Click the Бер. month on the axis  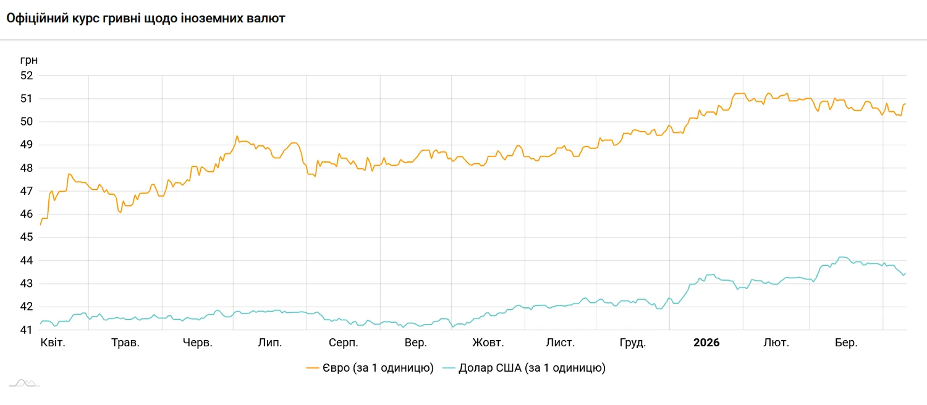coord(846,343)
